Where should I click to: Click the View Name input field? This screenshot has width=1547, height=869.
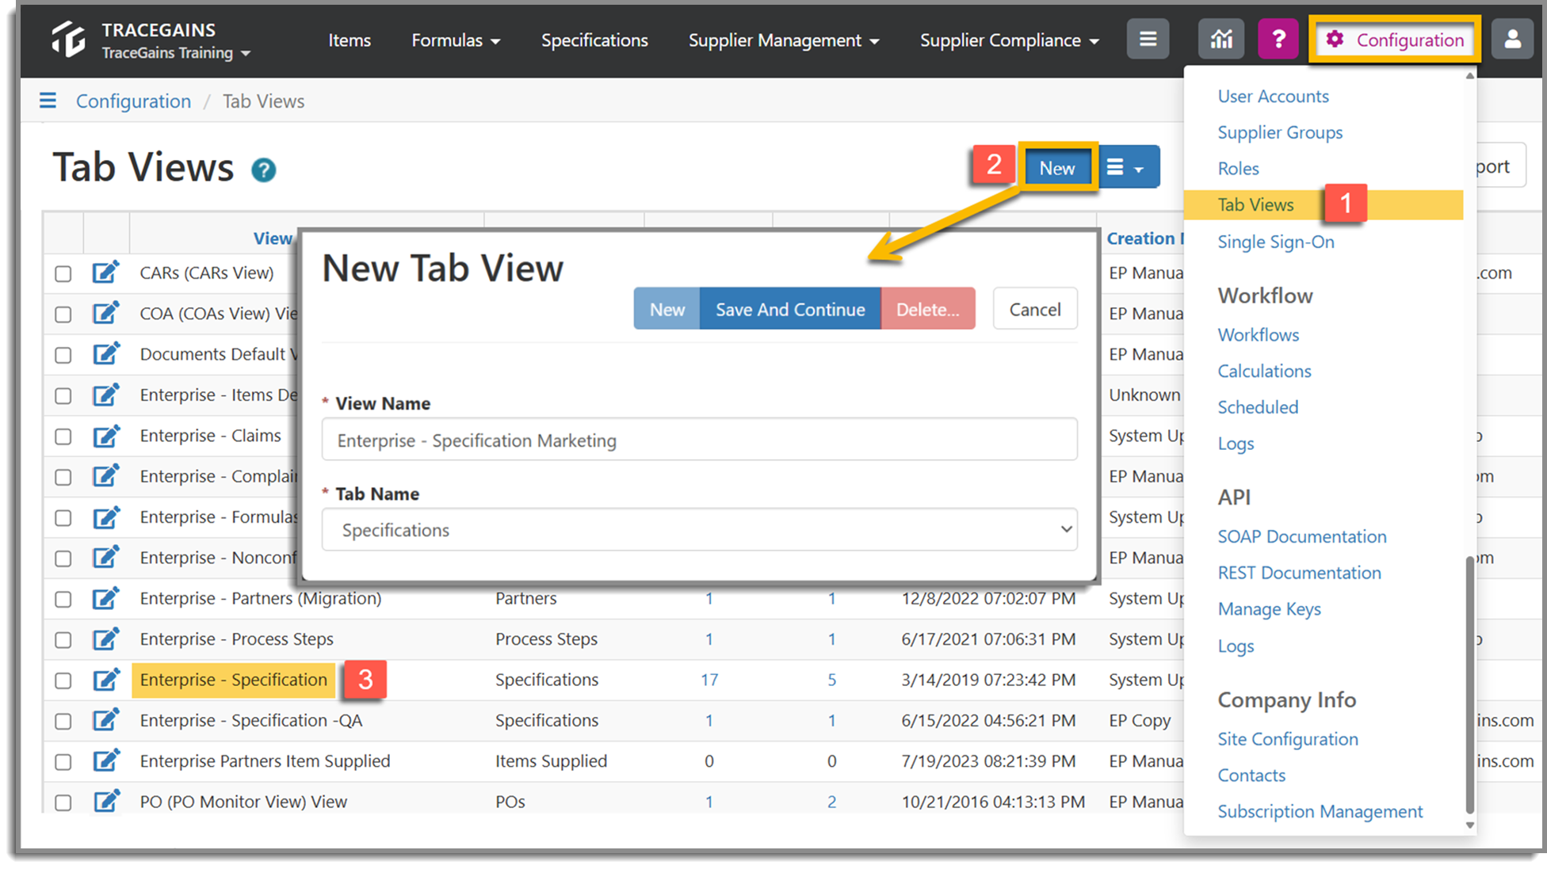pos(699,440)
